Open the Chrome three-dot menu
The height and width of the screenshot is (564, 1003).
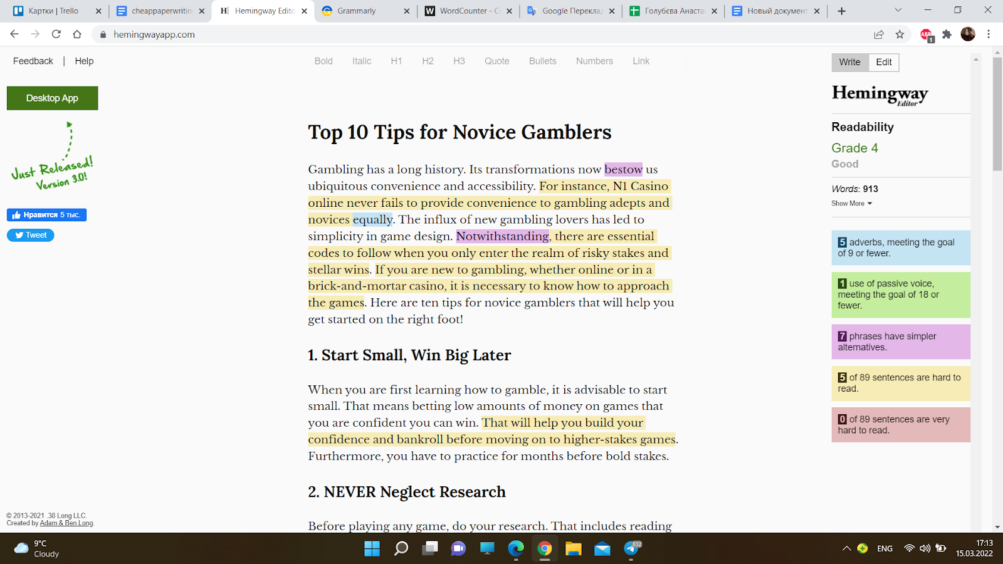pyautogui.click(x=989, y=34)
